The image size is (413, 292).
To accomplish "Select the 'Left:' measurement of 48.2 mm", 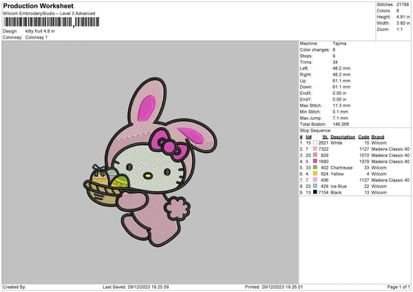I will coord(341,68).
